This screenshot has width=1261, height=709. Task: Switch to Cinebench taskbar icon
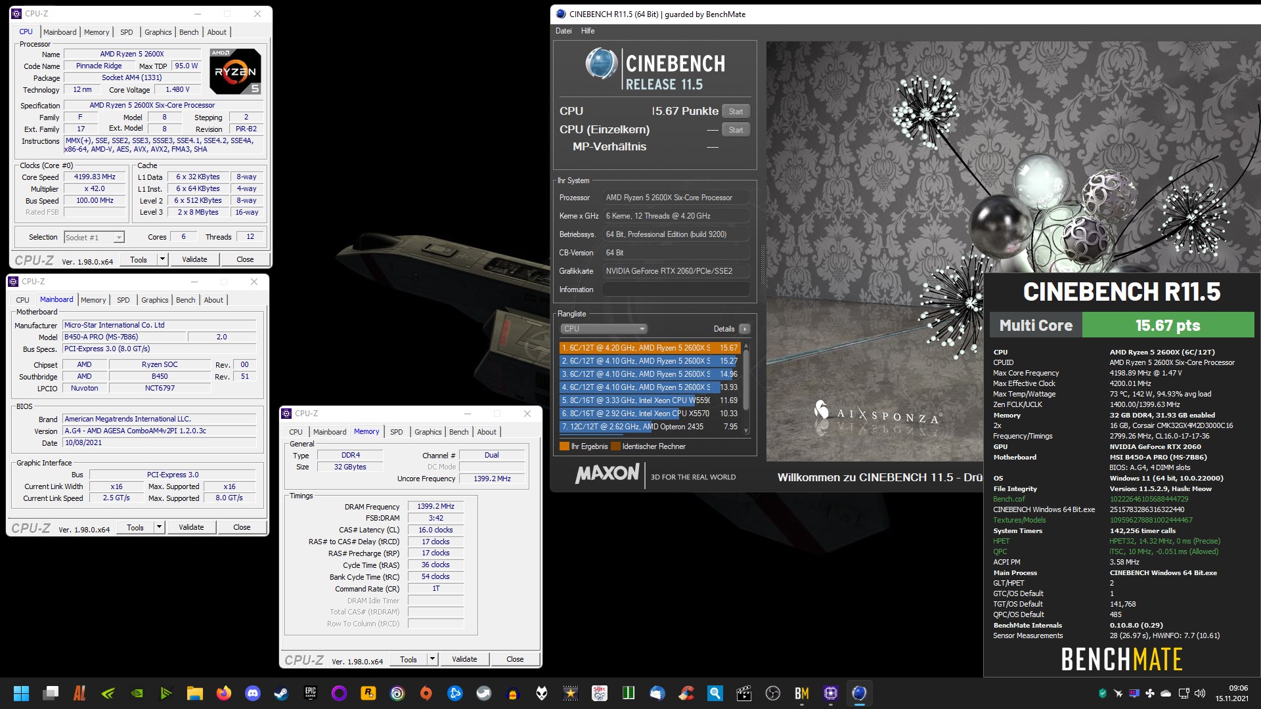coord(860,693)
